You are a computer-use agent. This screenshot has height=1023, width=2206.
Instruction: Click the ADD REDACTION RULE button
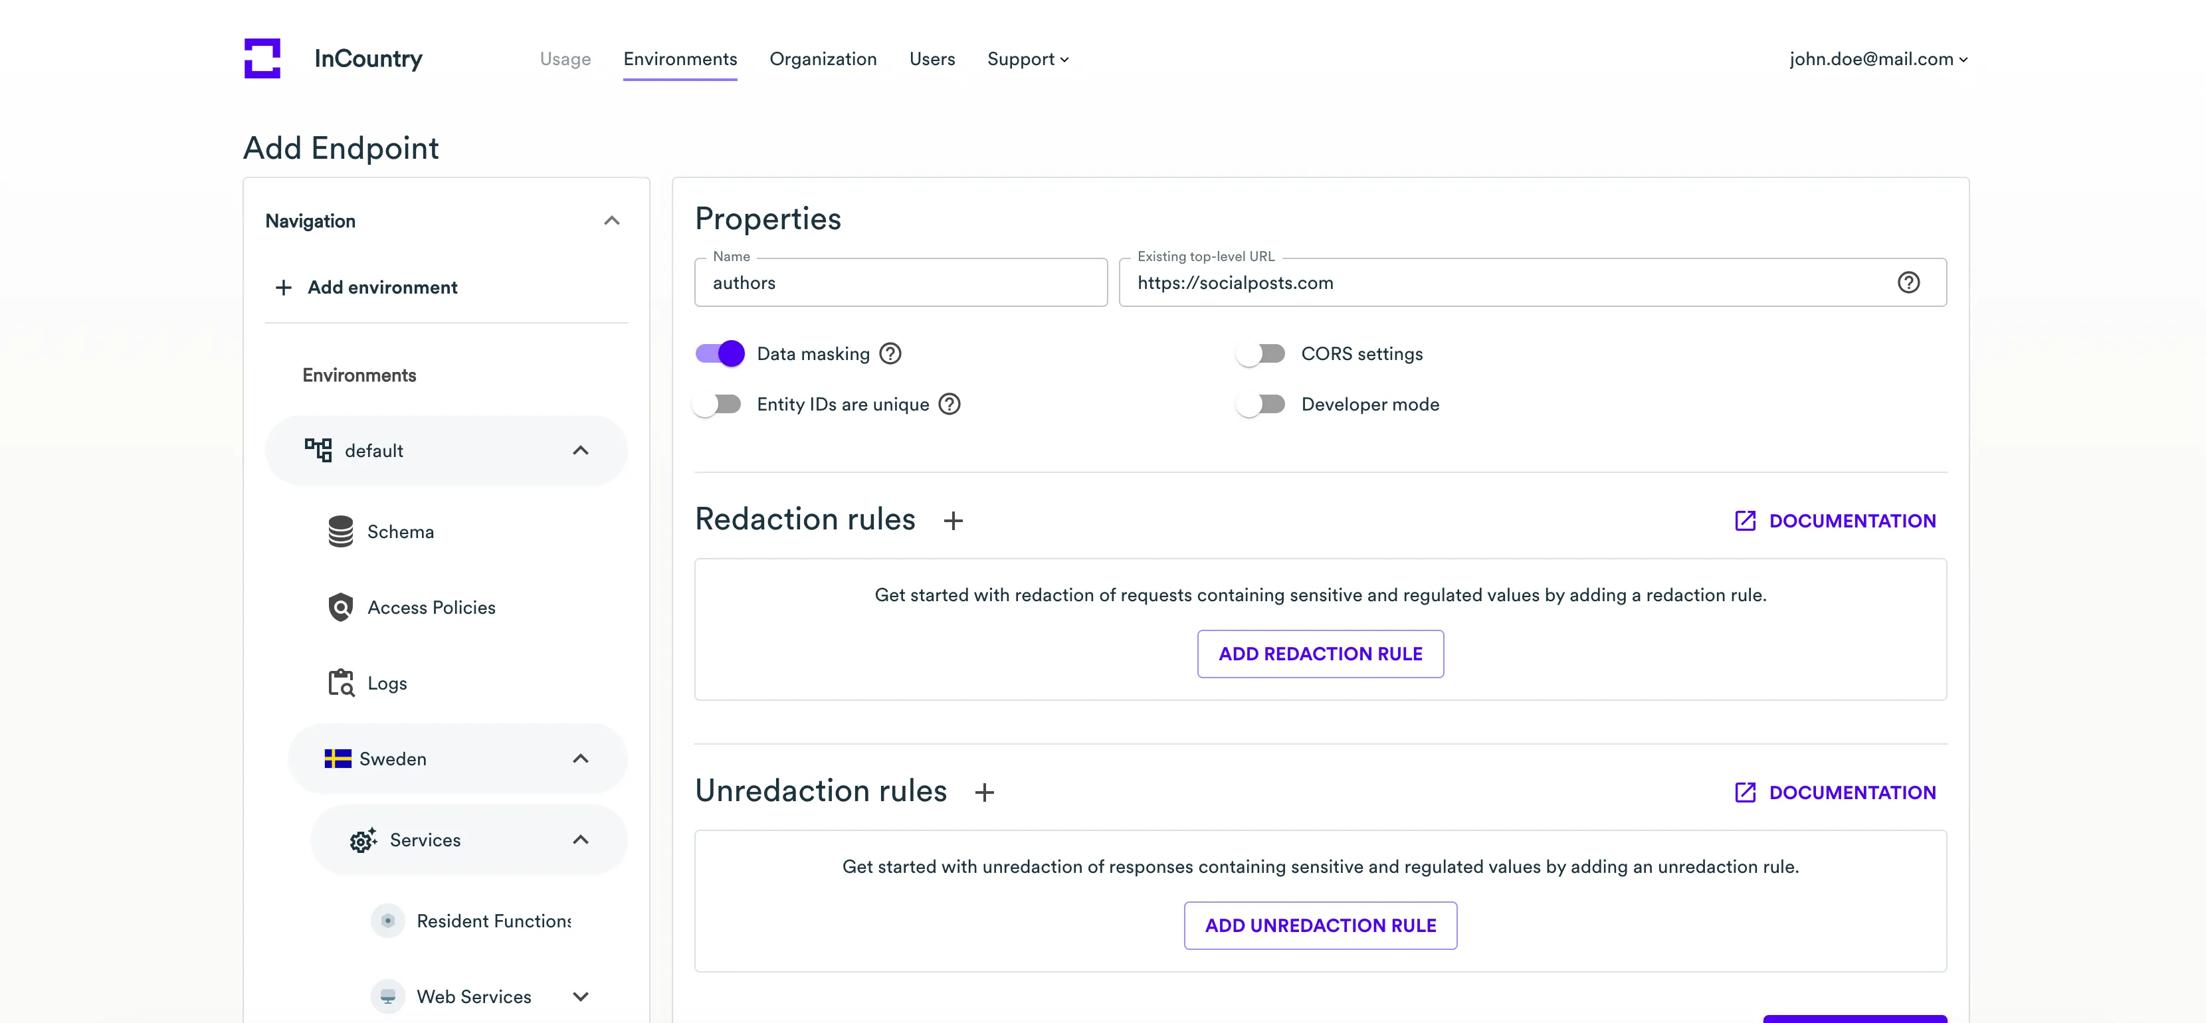(x=1320, y=654)
